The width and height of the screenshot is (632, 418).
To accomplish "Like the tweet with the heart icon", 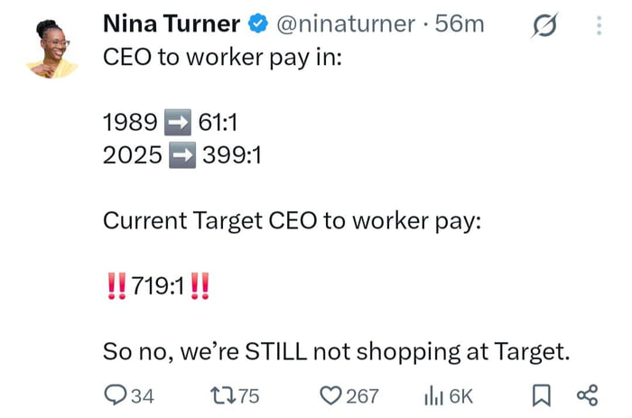I will (x=330, y=395).
